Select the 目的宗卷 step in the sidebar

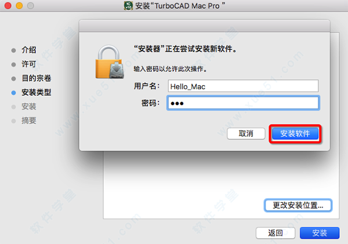pos(37,78)
